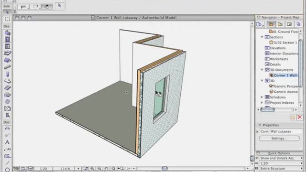Select the Marquee tool
The width and height of the screenshot is (306, 172).
[x=8, y=19]
